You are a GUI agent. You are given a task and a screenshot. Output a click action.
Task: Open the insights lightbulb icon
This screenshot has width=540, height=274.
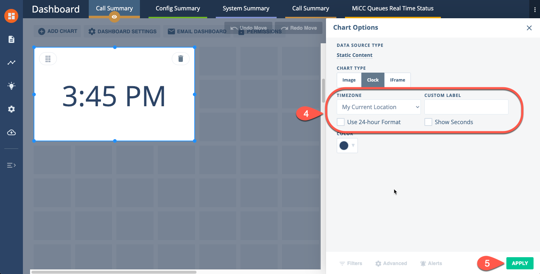click(11, 86)
